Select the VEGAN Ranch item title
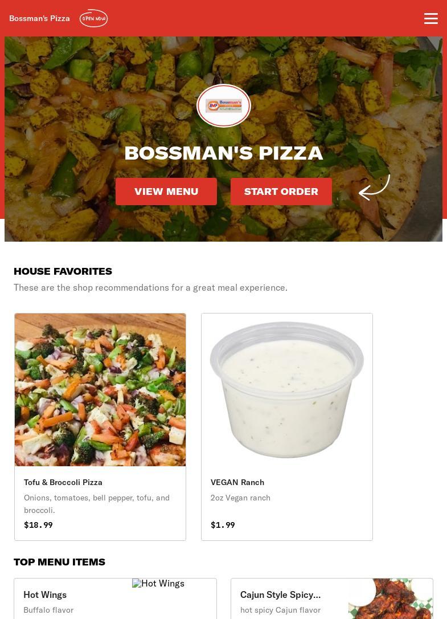The height and width of the screenshot is (619, 447). (237, 482)
